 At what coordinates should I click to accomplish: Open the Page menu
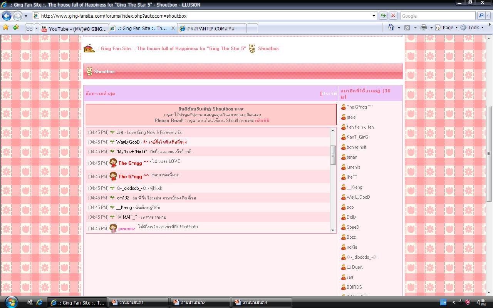(x=446, y=28)
